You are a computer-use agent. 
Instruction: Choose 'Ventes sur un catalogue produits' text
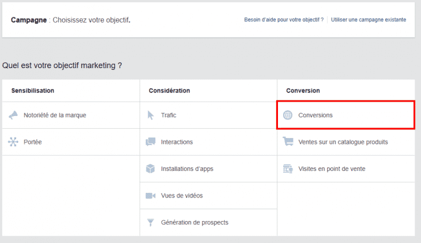tap(343, 142)
